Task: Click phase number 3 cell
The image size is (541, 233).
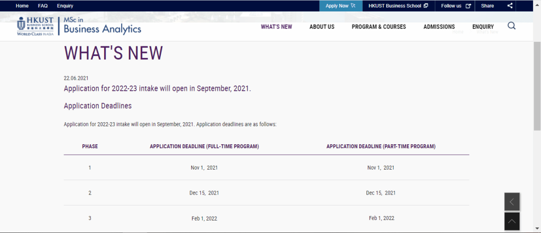Action: [90, 218]
